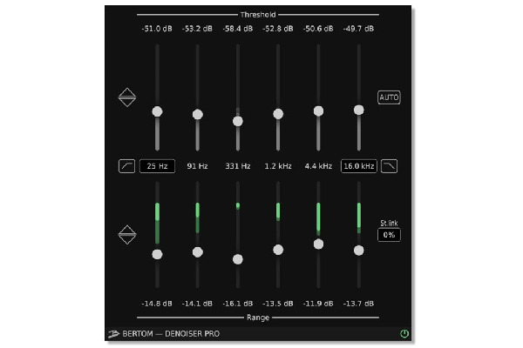This screenshot has height=348, width=523.
Task: Click the range slider knob above -16.1 dB
Action: click(238, 259)
